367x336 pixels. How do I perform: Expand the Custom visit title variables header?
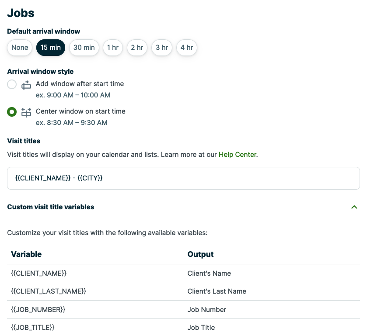tap(50, 207)
